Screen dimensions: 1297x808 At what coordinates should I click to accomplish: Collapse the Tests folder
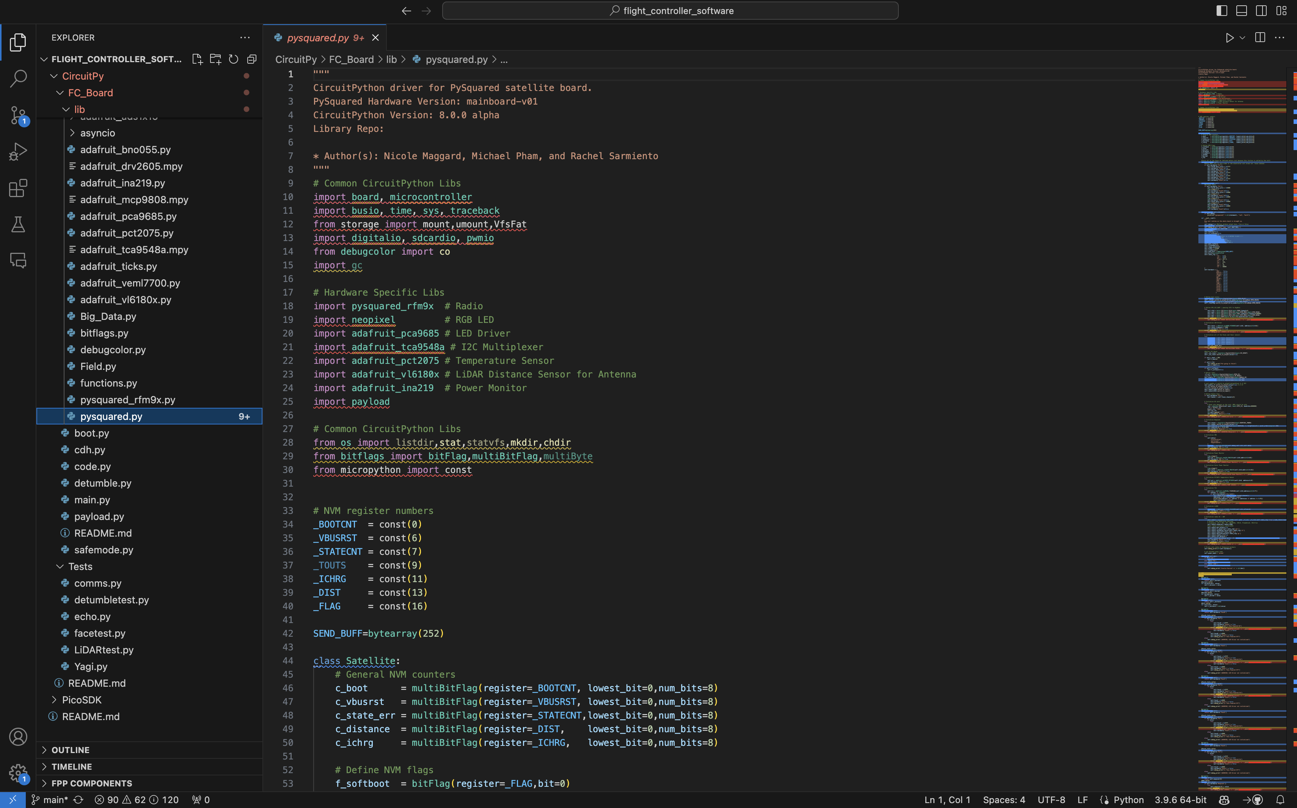[x=80, y=567]
